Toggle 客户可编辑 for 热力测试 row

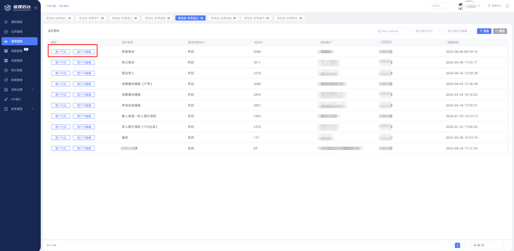84,62
